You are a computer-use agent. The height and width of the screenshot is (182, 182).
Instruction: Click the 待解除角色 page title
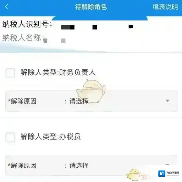[91, 7]
